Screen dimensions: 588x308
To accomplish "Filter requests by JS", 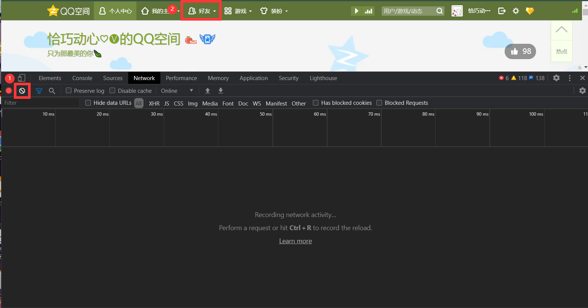I will pyautogui.click(x=167, y=103).
